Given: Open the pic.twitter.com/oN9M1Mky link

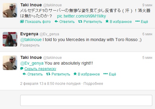Looking at the screenshot, I should [x=81, y=16].
